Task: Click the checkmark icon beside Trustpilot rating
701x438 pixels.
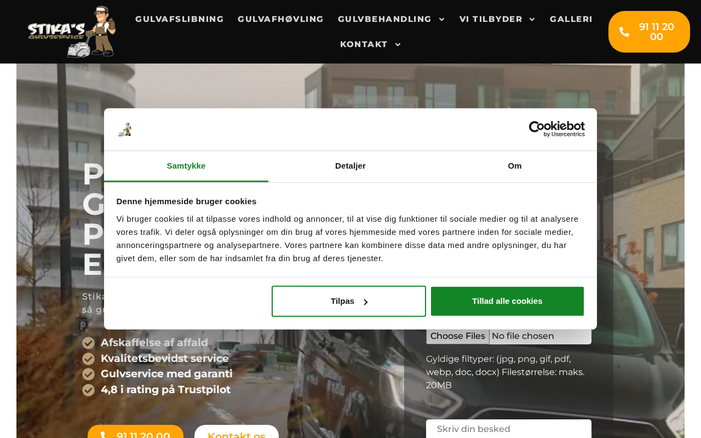Action: coord(88,390)
